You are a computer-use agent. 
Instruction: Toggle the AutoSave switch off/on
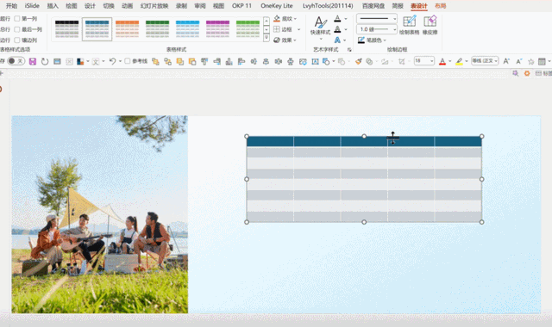click(x=16, y=61)
